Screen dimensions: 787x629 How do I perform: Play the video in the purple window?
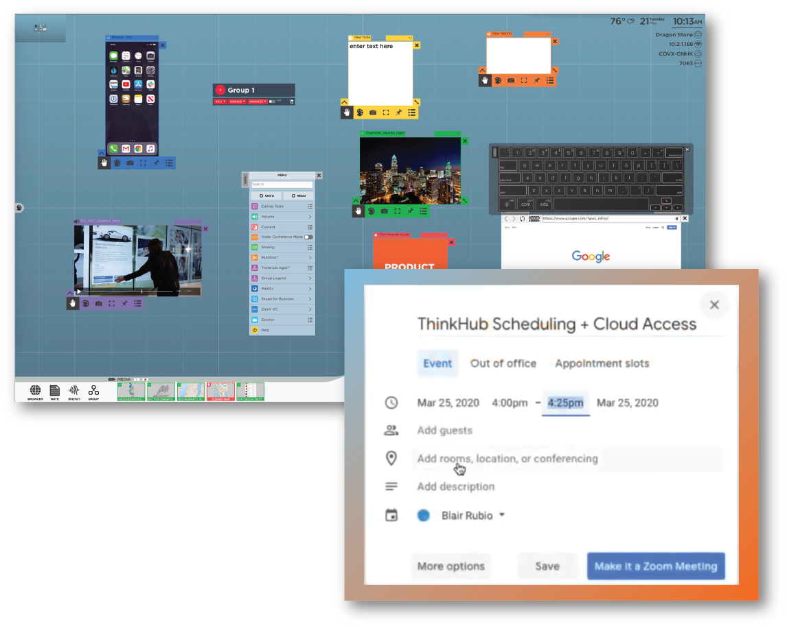(x=79, y=292)
